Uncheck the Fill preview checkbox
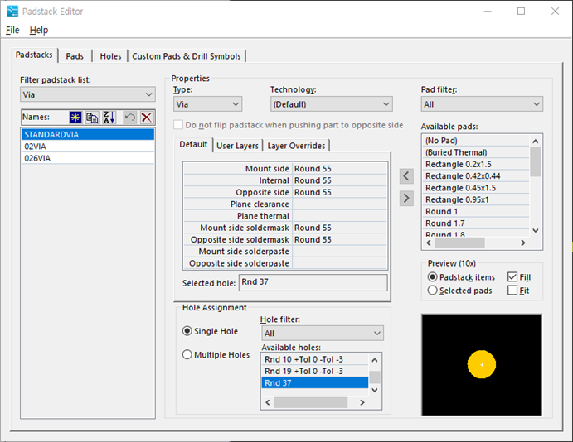The width and height of the screenshot is (573, 442). pyautogui.click(x=512, y=277)
